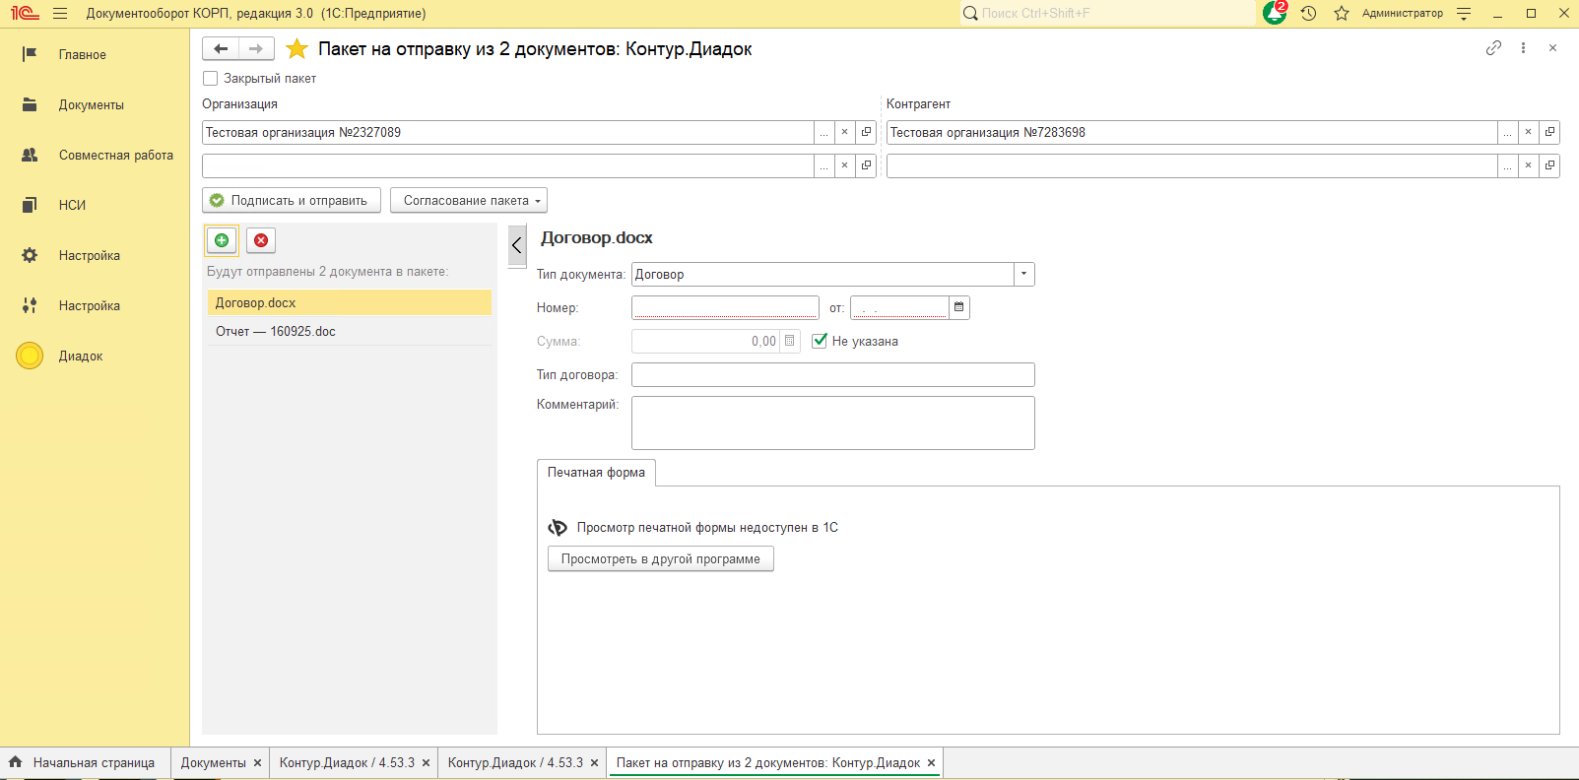Click the red remove document icon
The height and width of the screenshot is (780, 1579).
point(261,240)
